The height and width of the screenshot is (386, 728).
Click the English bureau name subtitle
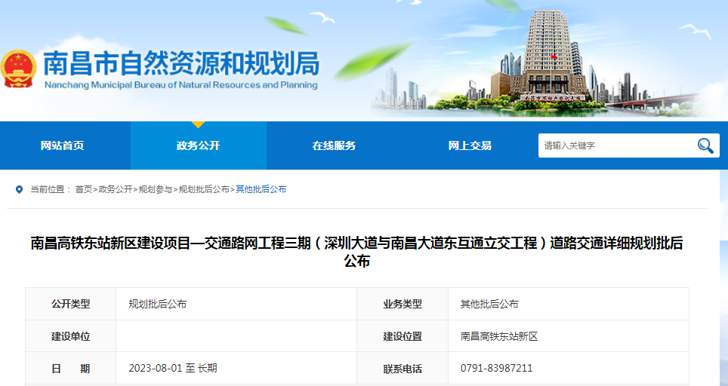point(181,85)
